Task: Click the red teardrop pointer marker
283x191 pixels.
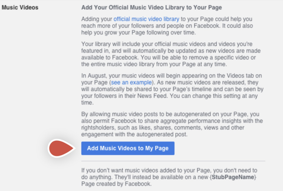Action: point(61,148)
